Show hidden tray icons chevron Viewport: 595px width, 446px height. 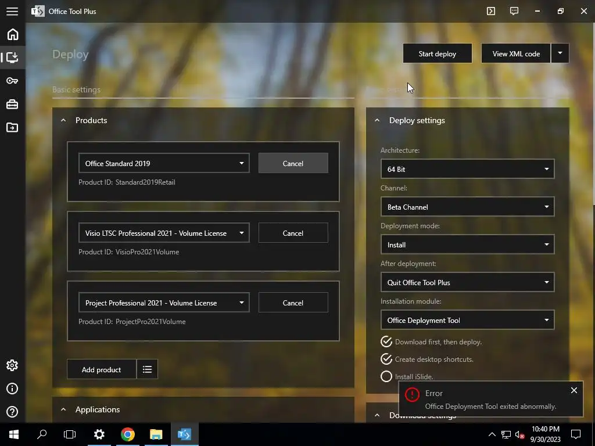click(x=492, y=434)
